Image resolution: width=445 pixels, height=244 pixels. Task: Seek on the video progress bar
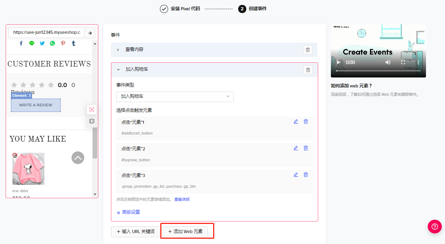pos(378,71)
